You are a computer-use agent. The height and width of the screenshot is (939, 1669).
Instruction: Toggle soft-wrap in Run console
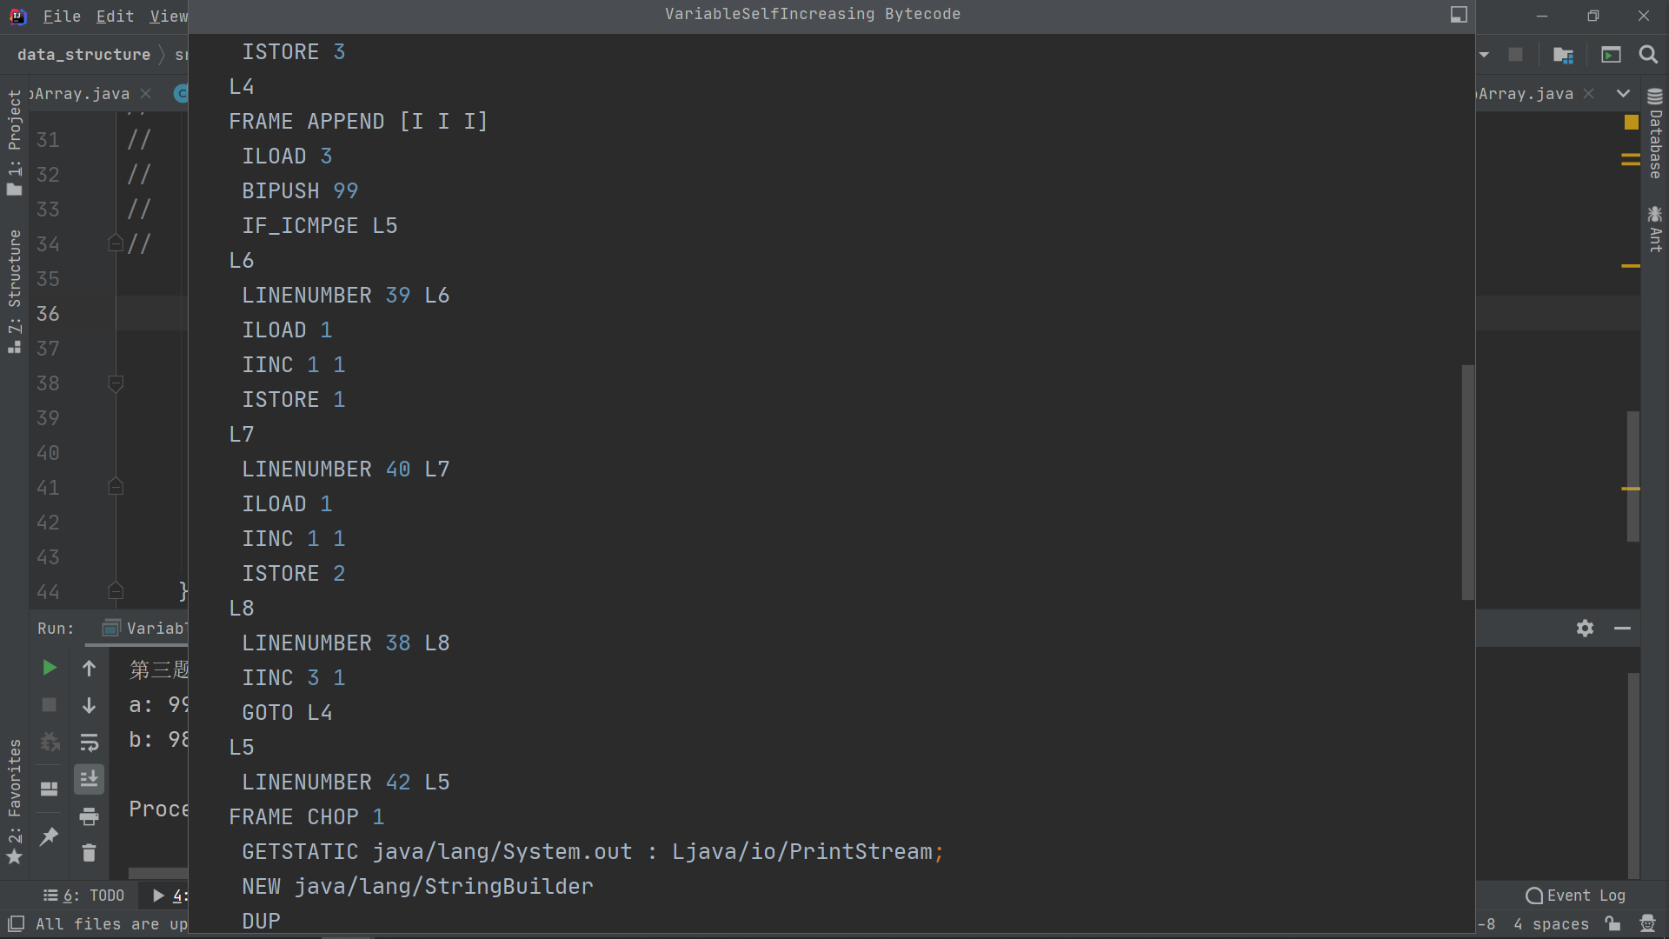tap(89, 743)
